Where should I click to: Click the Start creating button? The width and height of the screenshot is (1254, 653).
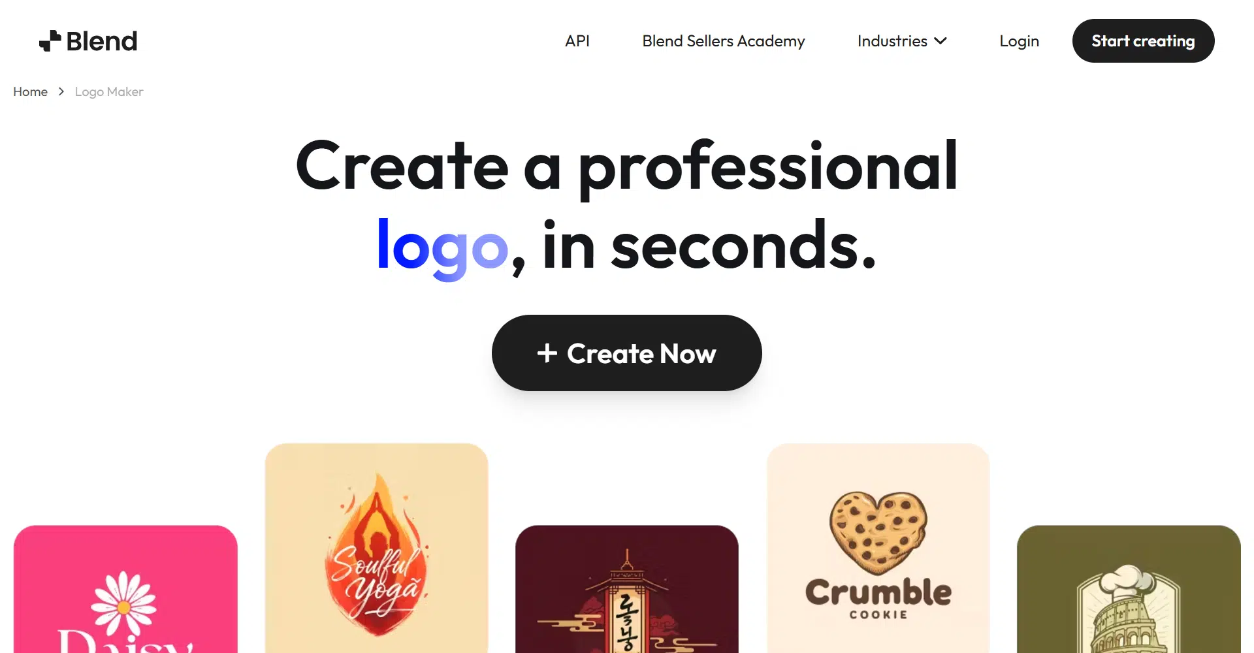point(1143,40)
